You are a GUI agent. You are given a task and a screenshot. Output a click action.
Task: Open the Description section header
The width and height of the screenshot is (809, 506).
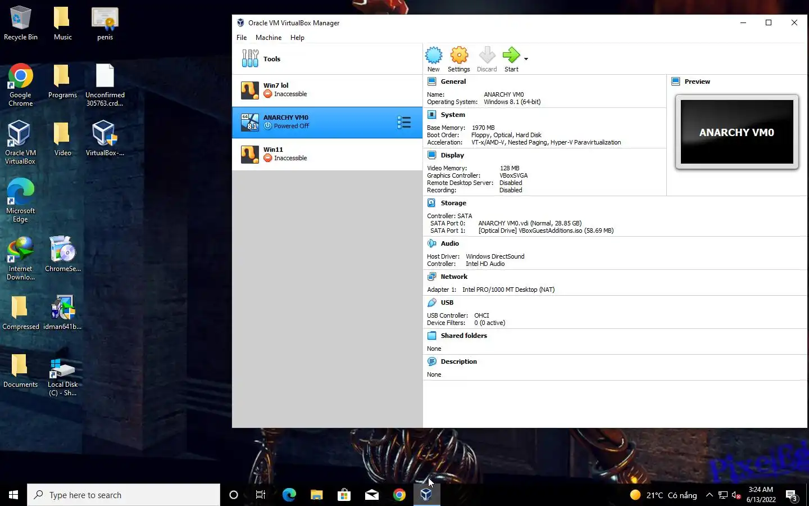click(459, 362)
